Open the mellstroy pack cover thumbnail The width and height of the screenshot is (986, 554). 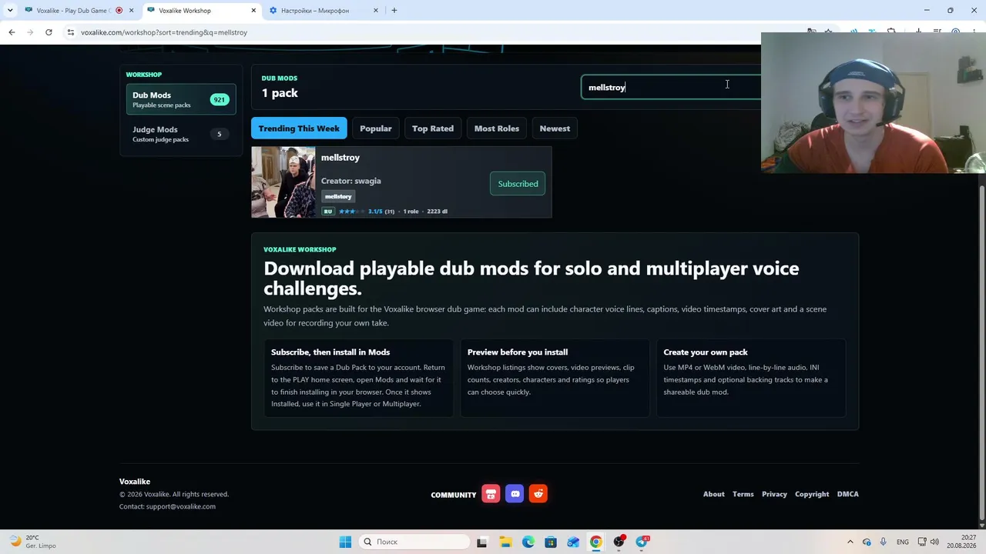tap(283, 182)
